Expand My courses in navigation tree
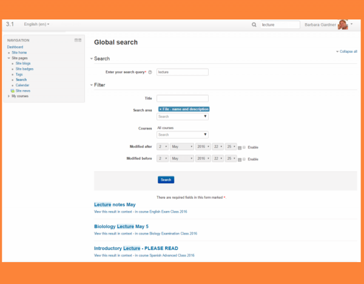The height and width of the screenshot is (284, 364). [8, 96]
